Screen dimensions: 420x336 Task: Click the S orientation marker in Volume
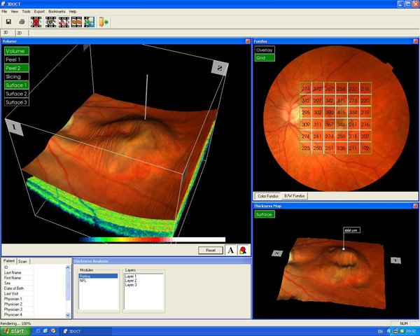tap(220, 68)
